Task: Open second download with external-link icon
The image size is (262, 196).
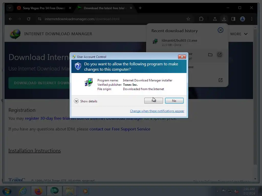Action: (219, 55)
